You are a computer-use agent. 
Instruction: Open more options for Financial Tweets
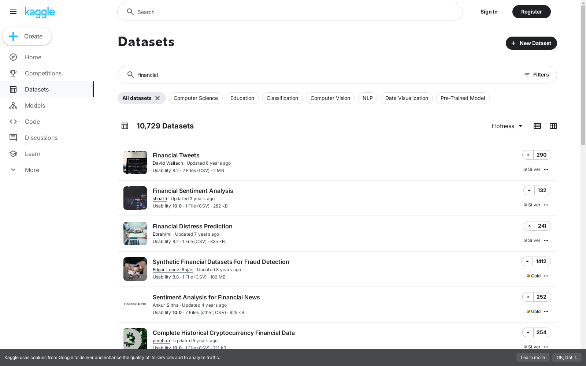click(x=546, y=169)
